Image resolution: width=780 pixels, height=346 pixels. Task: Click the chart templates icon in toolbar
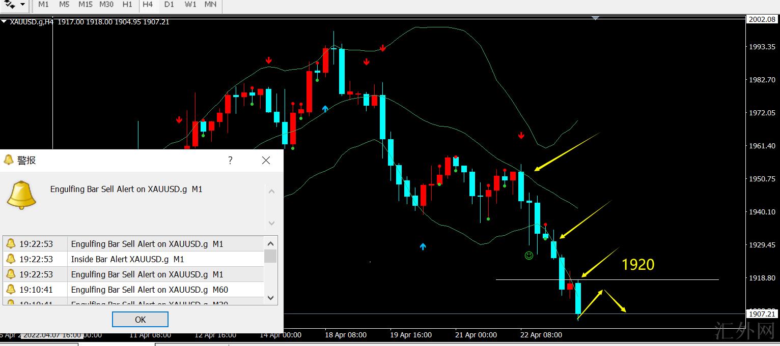pyautogui.click(x=10, y=5)
